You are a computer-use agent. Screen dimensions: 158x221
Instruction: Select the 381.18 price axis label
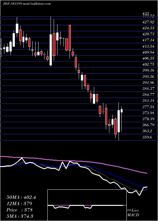[148, 101]
